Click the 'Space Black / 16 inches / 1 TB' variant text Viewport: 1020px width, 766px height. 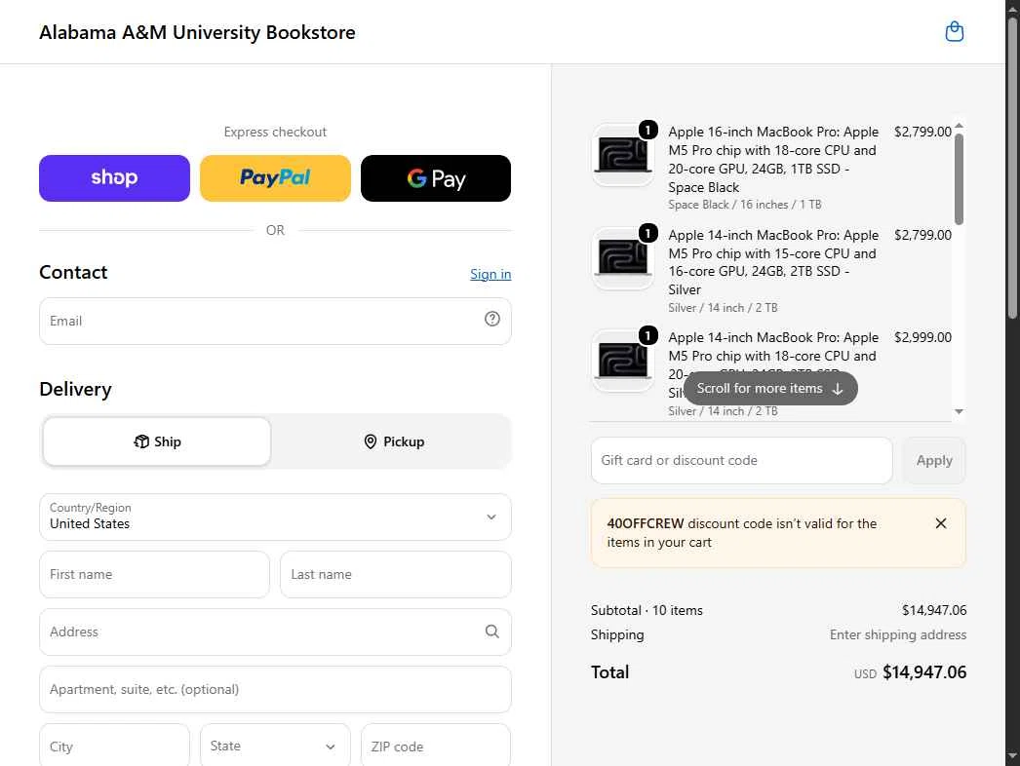pos(745,205)
